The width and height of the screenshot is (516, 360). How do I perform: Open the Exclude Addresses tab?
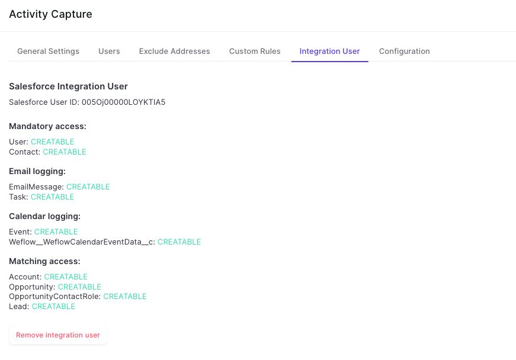click(x=174, y=52)
